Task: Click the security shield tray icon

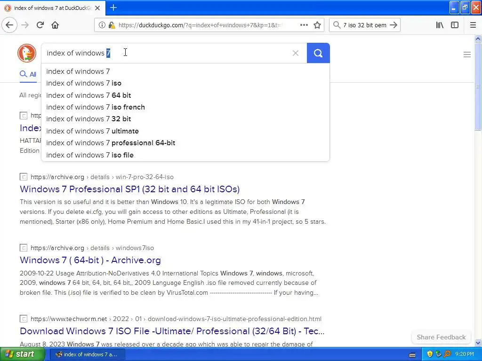Action: [x=430, y=354]
